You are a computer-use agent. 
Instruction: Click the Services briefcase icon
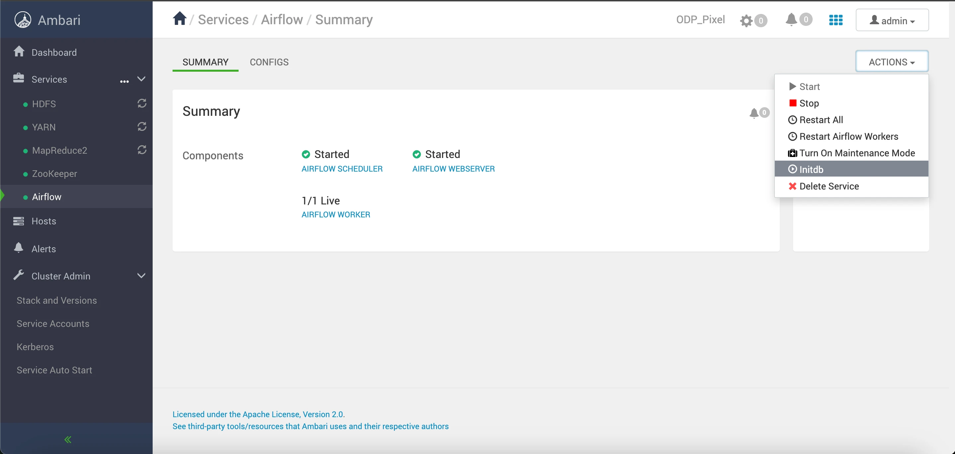click(19, 78)
